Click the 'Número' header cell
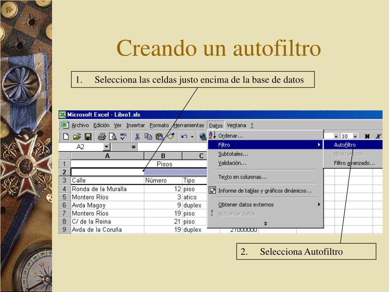The height and width of the screenshot is (292, 389). (163, 180)
